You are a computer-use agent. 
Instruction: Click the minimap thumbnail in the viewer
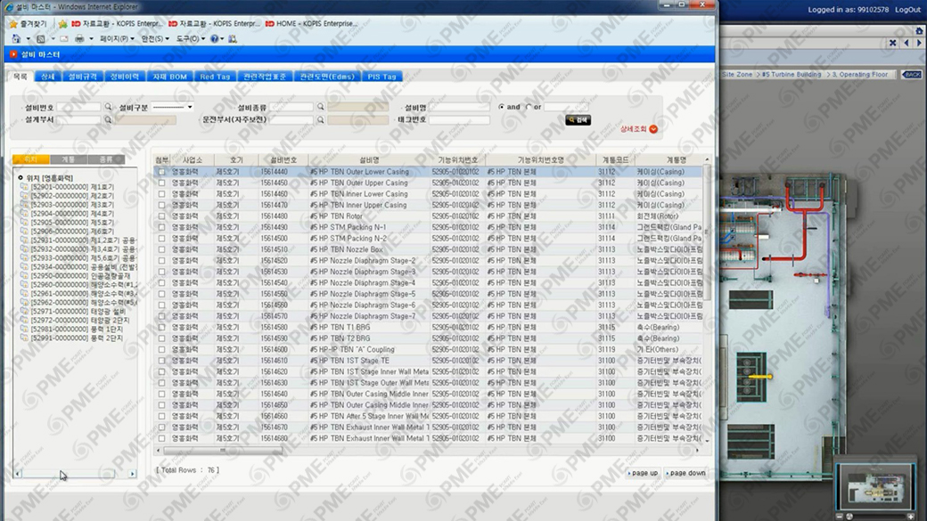pyautogui.click(x=875, y=486)
